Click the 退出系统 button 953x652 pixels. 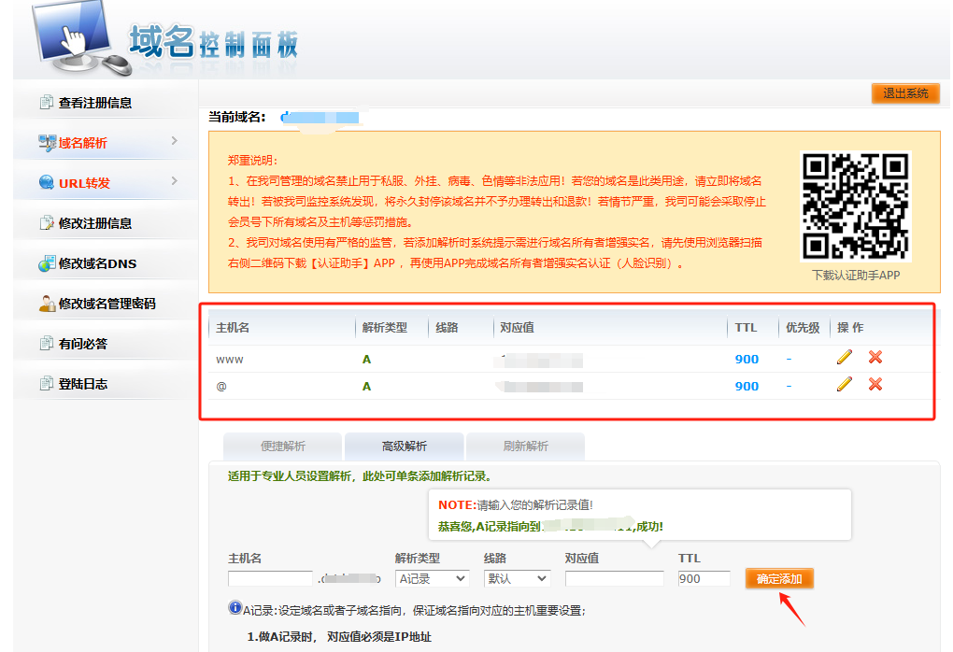(905, 93)
